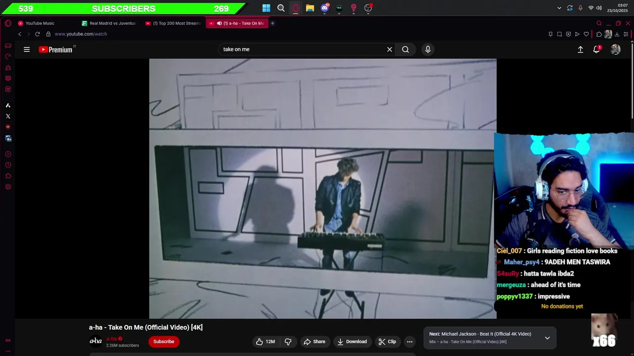
Task: Go back to the previous page
Action: [x=20, y=34]
